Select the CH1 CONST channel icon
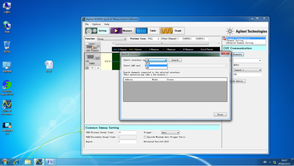The width and height of the screenshot is (294, 166). [93, 59]
